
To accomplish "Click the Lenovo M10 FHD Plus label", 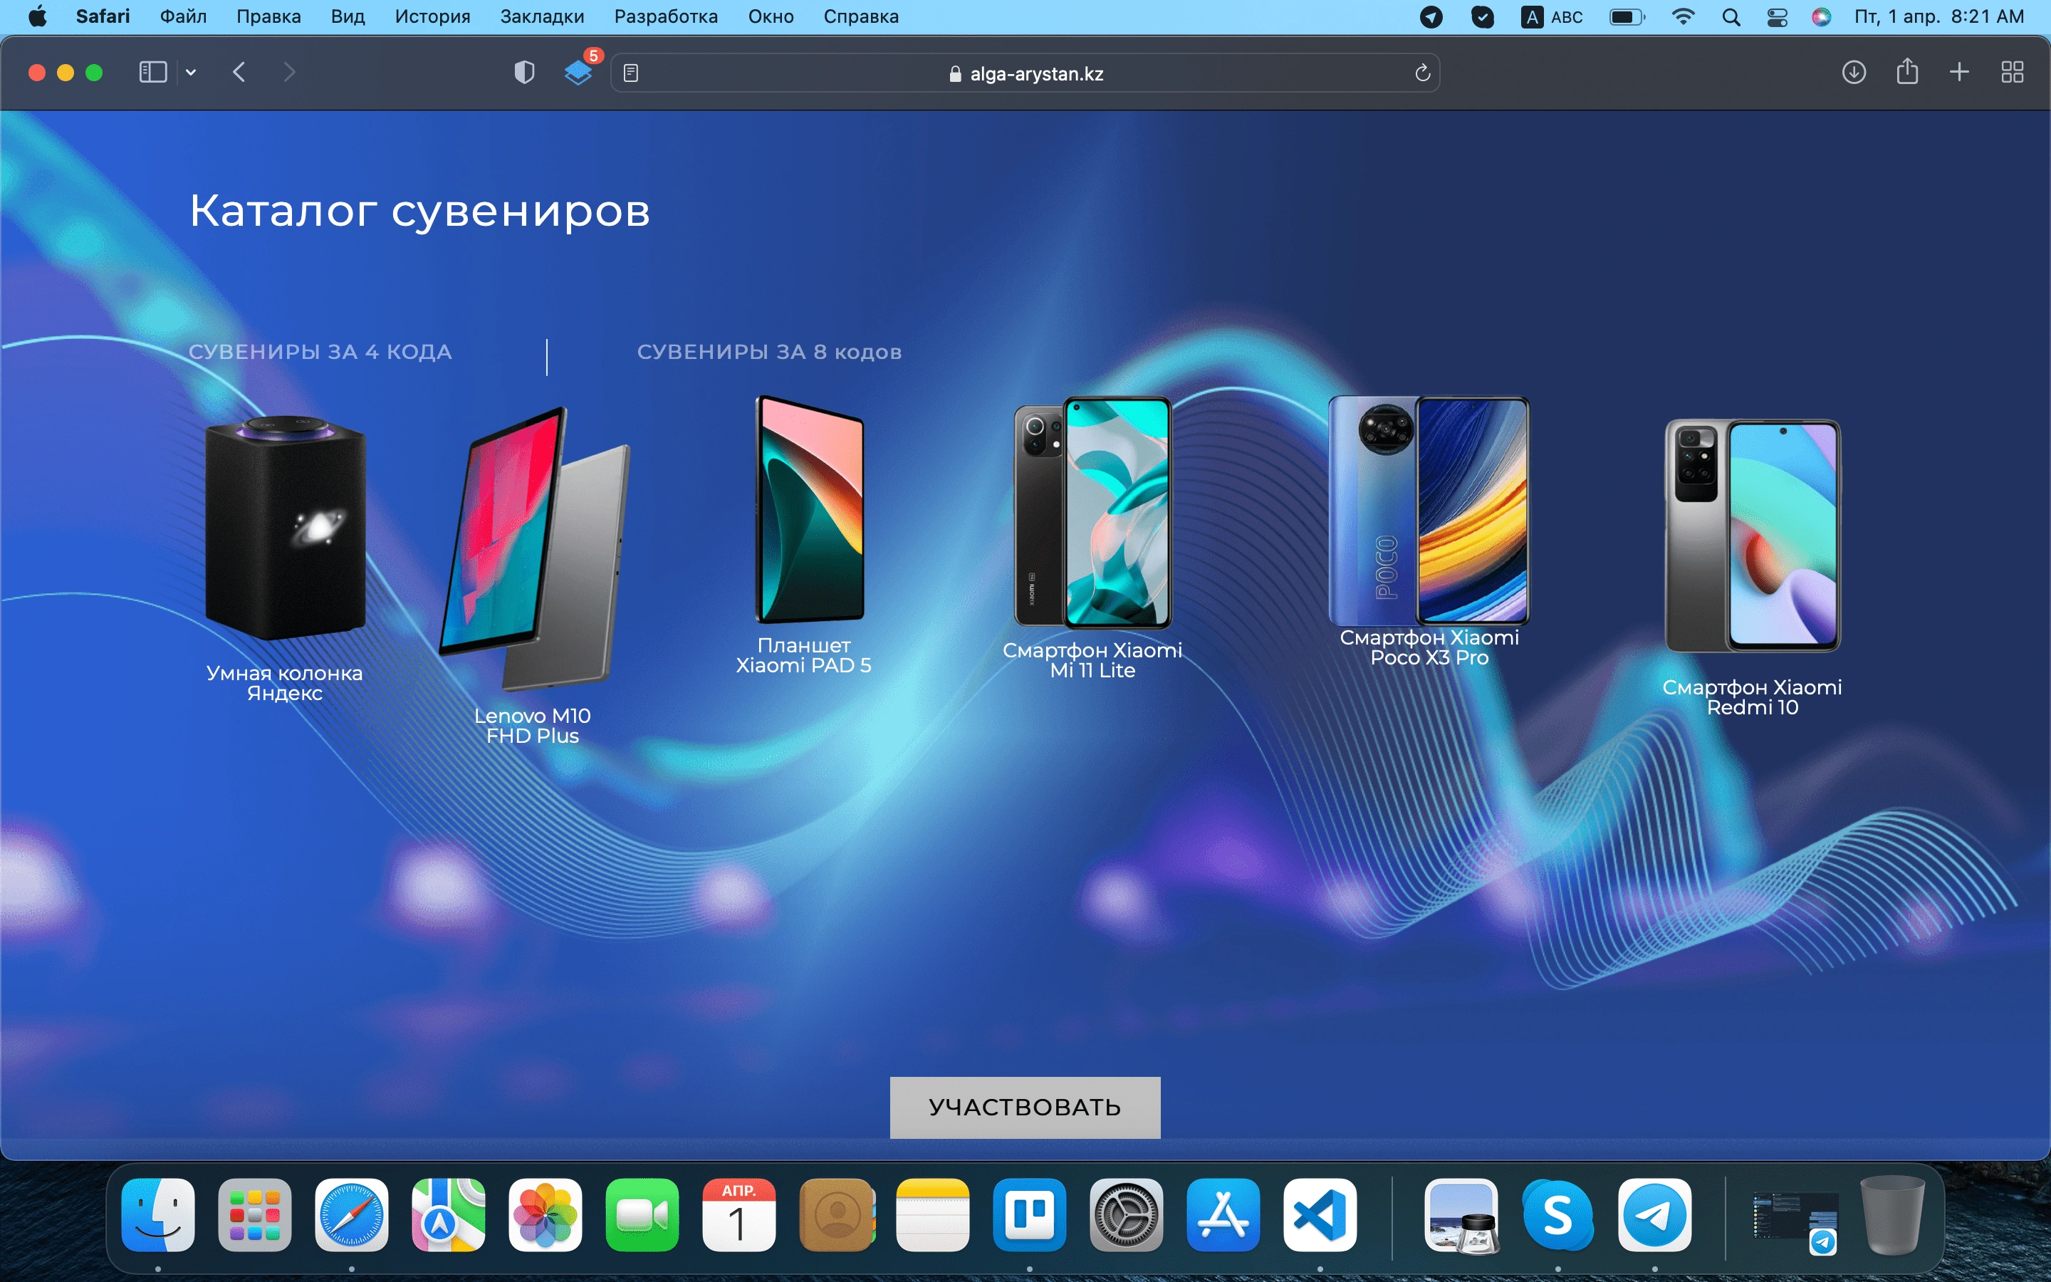I will (532, 726).
